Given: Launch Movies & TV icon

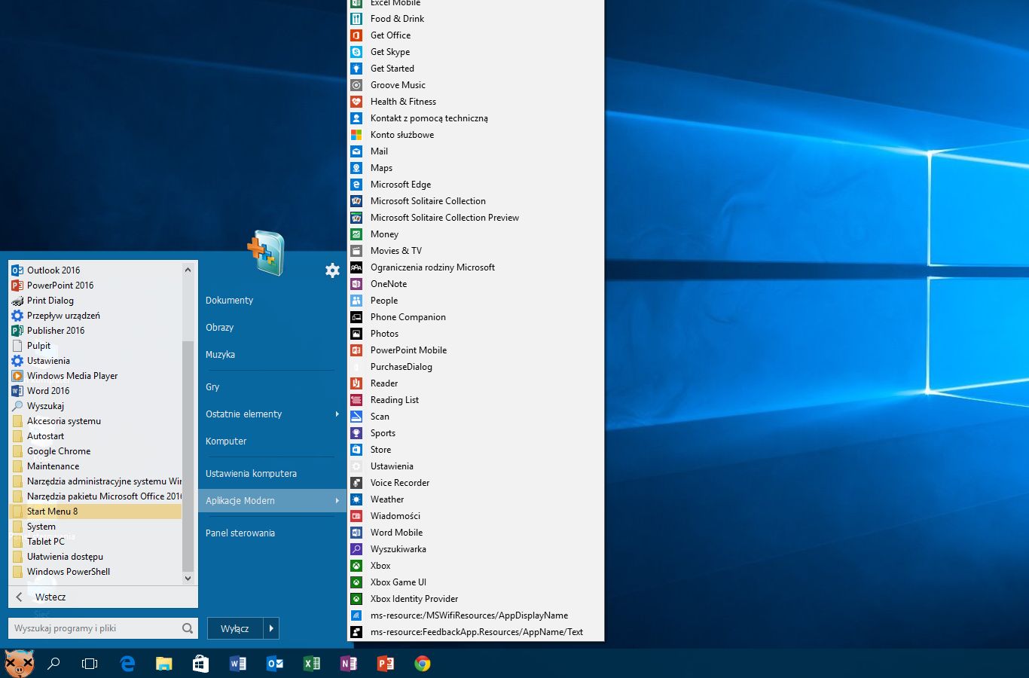Looking at the screenshot, I should pos(356,251).
